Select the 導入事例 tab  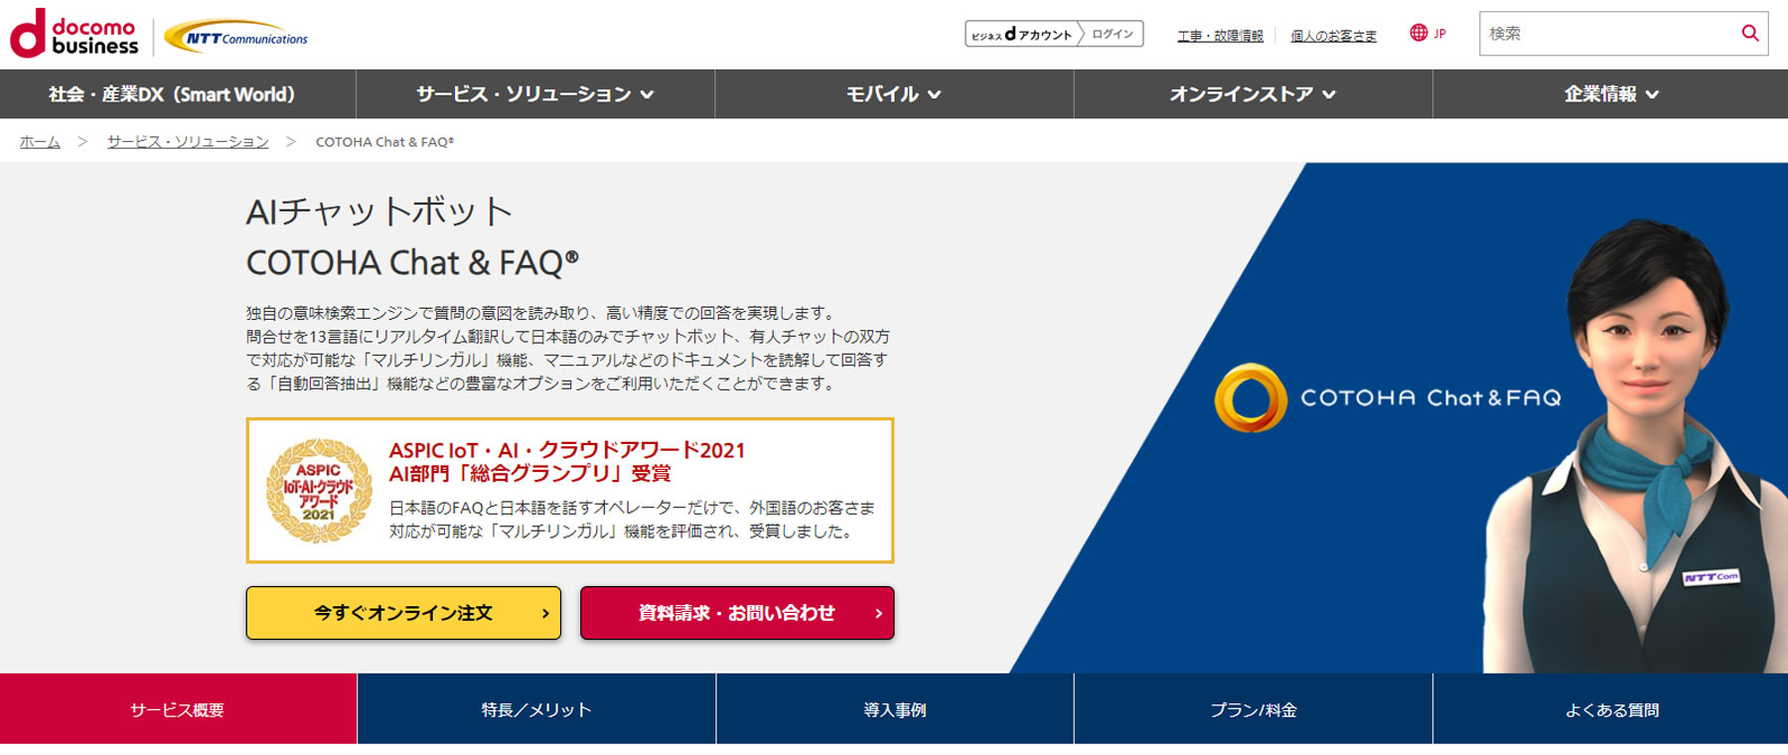tap(895, 709)
